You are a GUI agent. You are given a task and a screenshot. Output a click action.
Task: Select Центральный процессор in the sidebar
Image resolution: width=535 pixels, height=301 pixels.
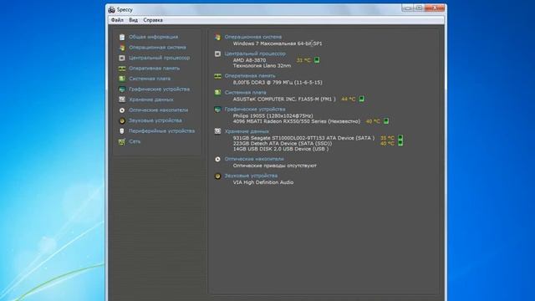click(x=160, y=58)
